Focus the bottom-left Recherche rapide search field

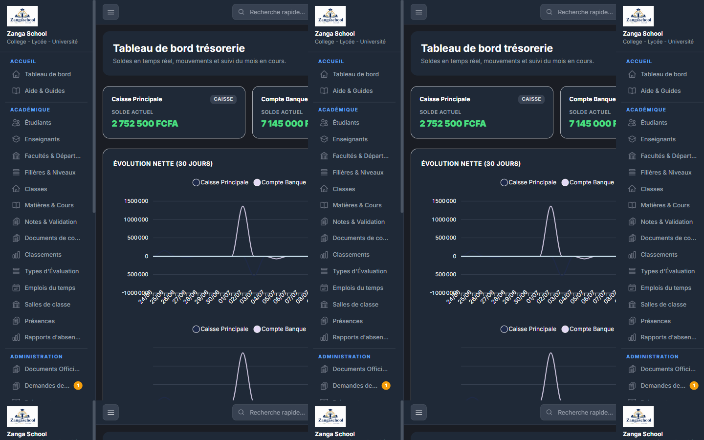pos(270,413)
